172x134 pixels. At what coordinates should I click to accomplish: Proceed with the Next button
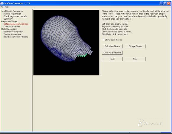tap(135, 59)
